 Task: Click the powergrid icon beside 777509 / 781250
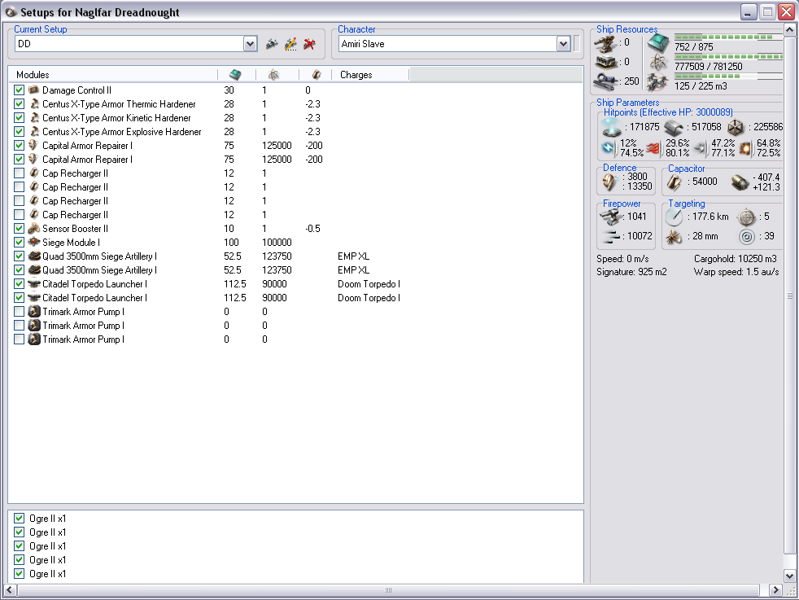point(658,63)
